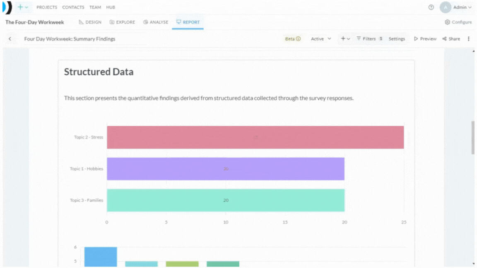This screenshot has height=268, width=477.
Task: Switch to the ANALYSE tab
Action: (x=156, y=22)
